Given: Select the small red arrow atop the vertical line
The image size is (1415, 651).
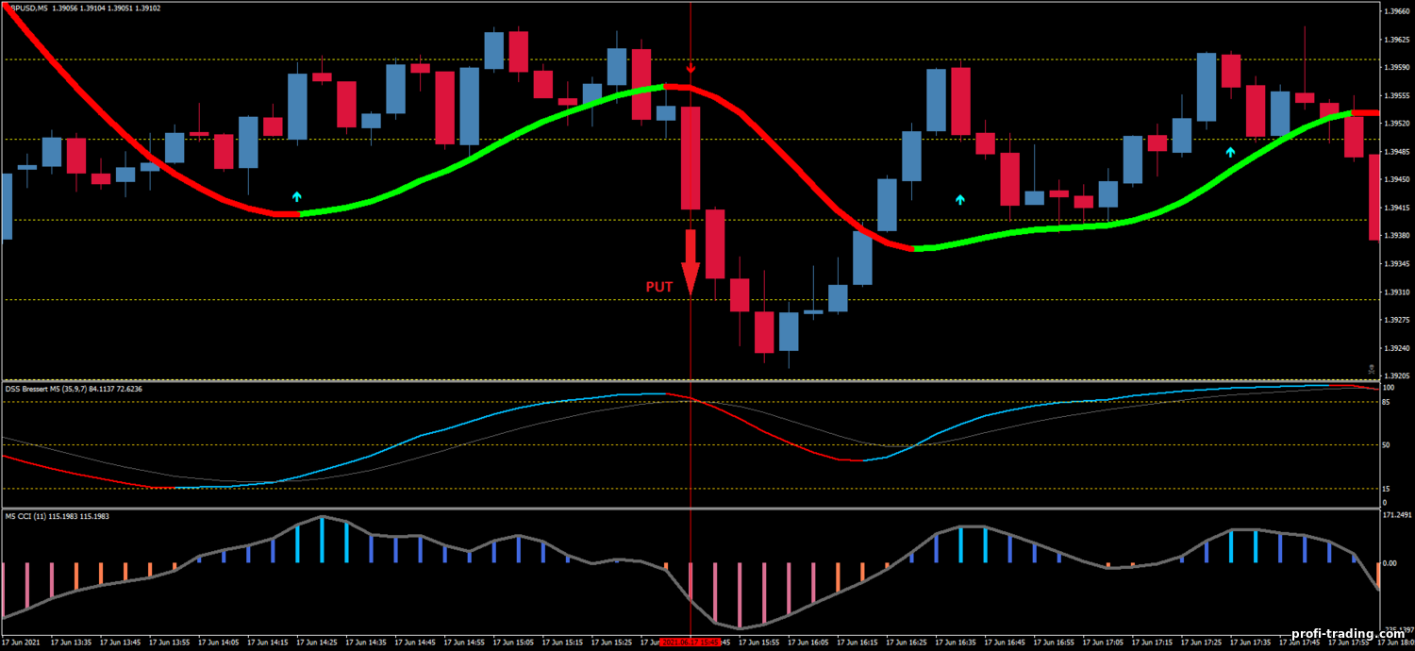Looking at the screenshot, I should point(691,69).
